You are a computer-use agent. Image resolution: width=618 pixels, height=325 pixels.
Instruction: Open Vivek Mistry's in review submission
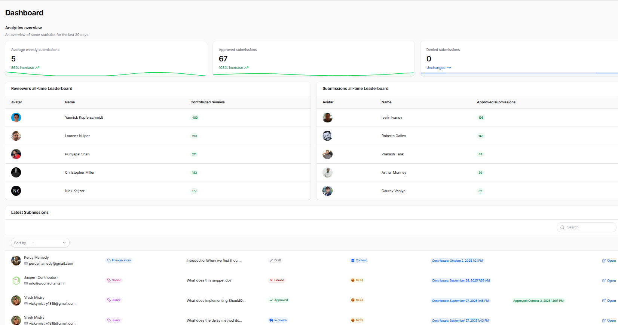pos(609,321)
